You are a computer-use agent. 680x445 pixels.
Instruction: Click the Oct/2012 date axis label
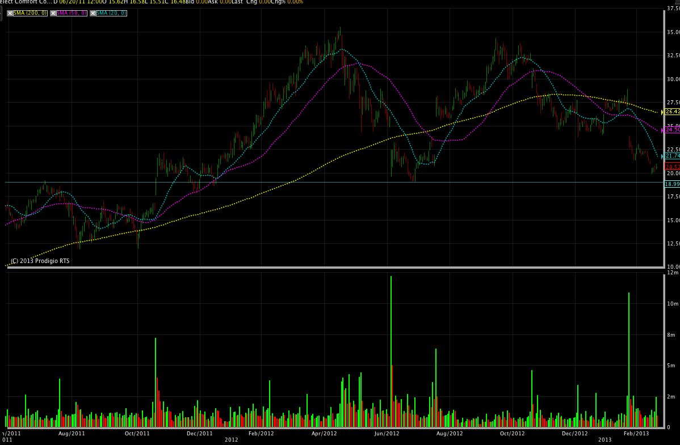click(x=512, y=433)
